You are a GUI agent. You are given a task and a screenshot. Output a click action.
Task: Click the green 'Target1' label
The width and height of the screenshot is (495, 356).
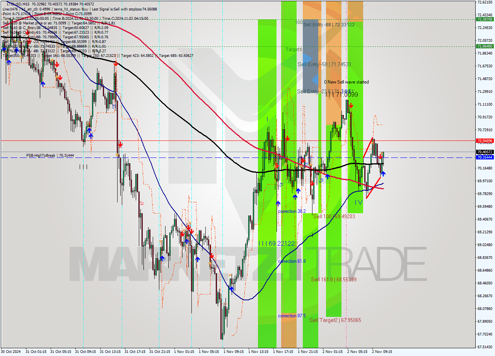click(294, 50)
